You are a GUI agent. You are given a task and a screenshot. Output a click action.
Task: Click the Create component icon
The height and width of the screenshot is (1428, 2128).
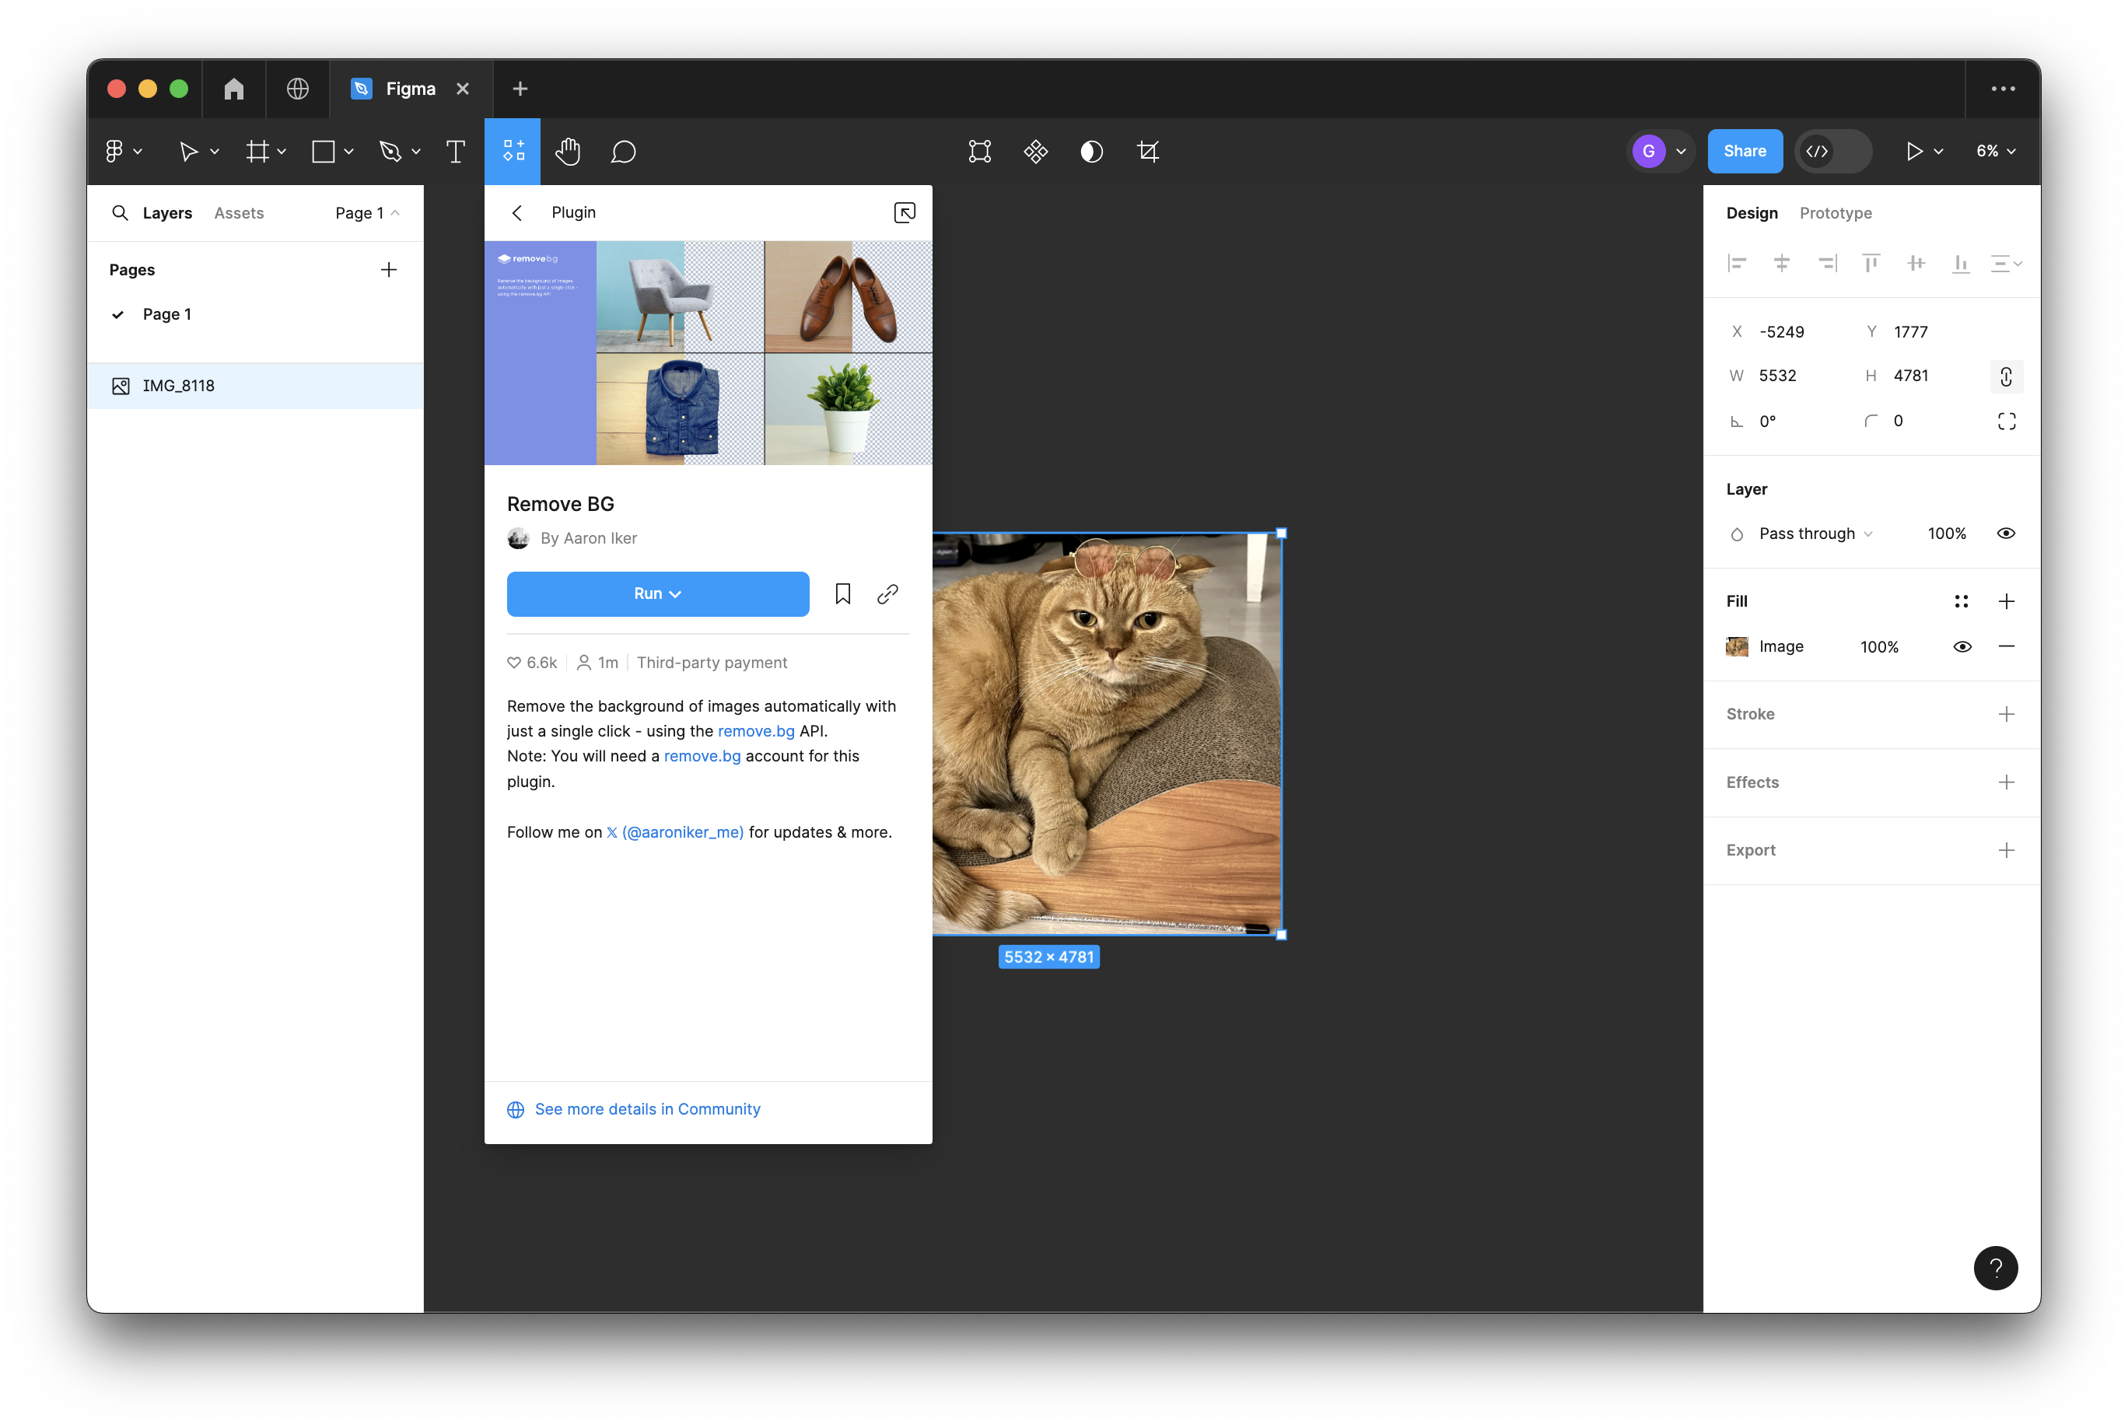pyautogui.click(x=1035, y=151)
